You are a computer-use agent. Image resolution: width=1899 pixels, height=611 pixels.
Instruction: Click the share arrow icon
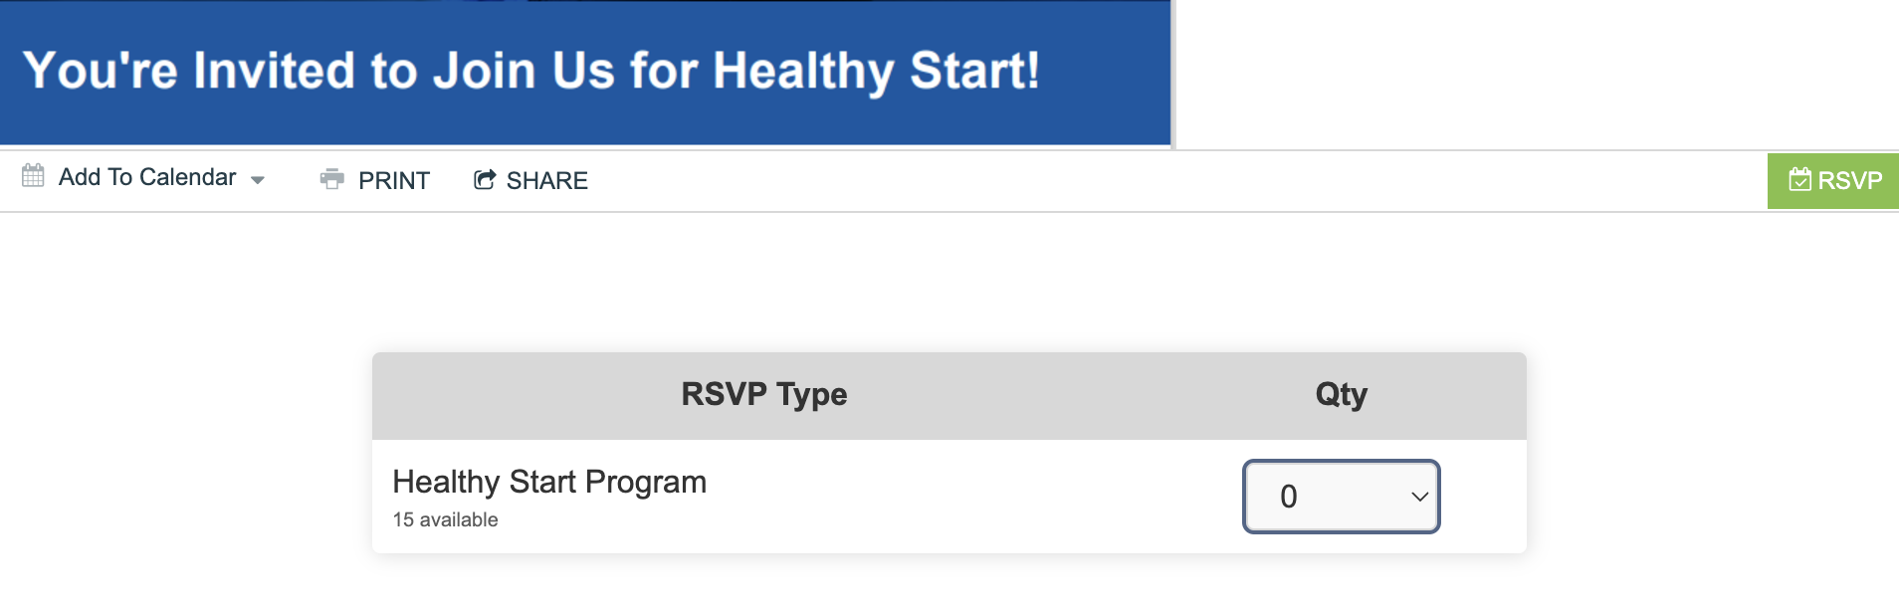(485, 179)
